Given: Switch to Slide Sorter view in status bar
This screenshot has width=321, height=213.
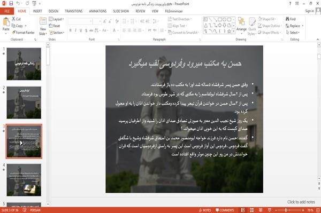Looking at the screenshot, I should coord(252,210).
